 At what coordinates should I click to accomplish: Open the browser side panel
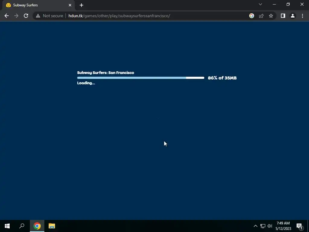pos(283,16)
